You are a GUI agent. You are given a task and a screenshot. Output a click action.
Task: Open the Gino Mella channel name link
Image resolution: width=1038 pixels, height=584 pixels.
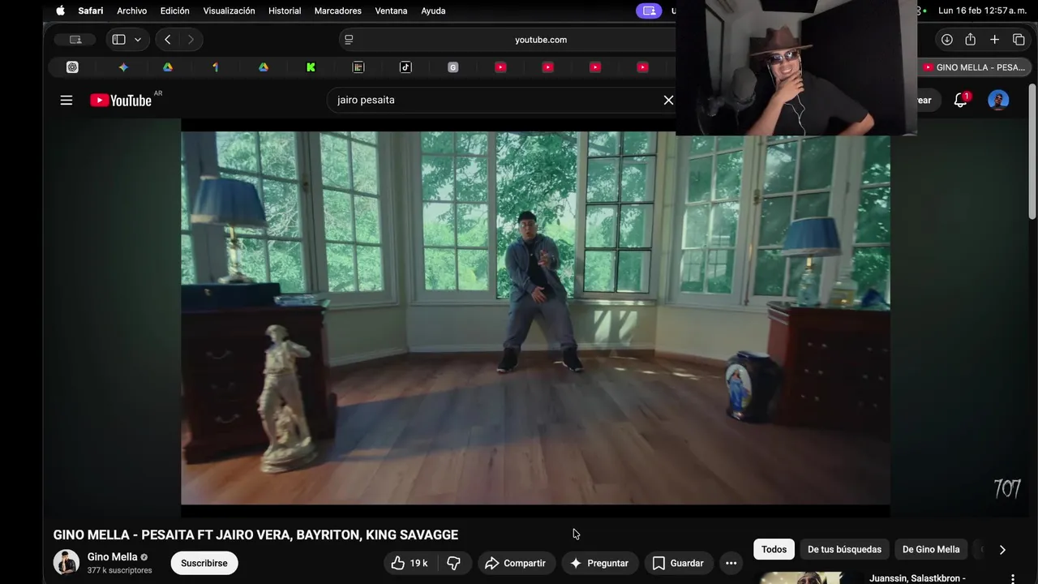[x=113, y=556]
